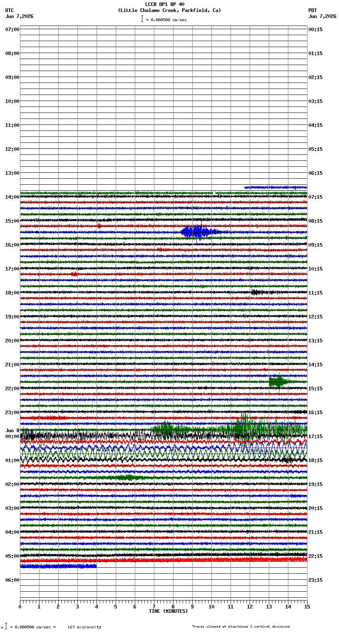
Task: Click the short blue trace after 05:00
Action: tap(58, 566)
